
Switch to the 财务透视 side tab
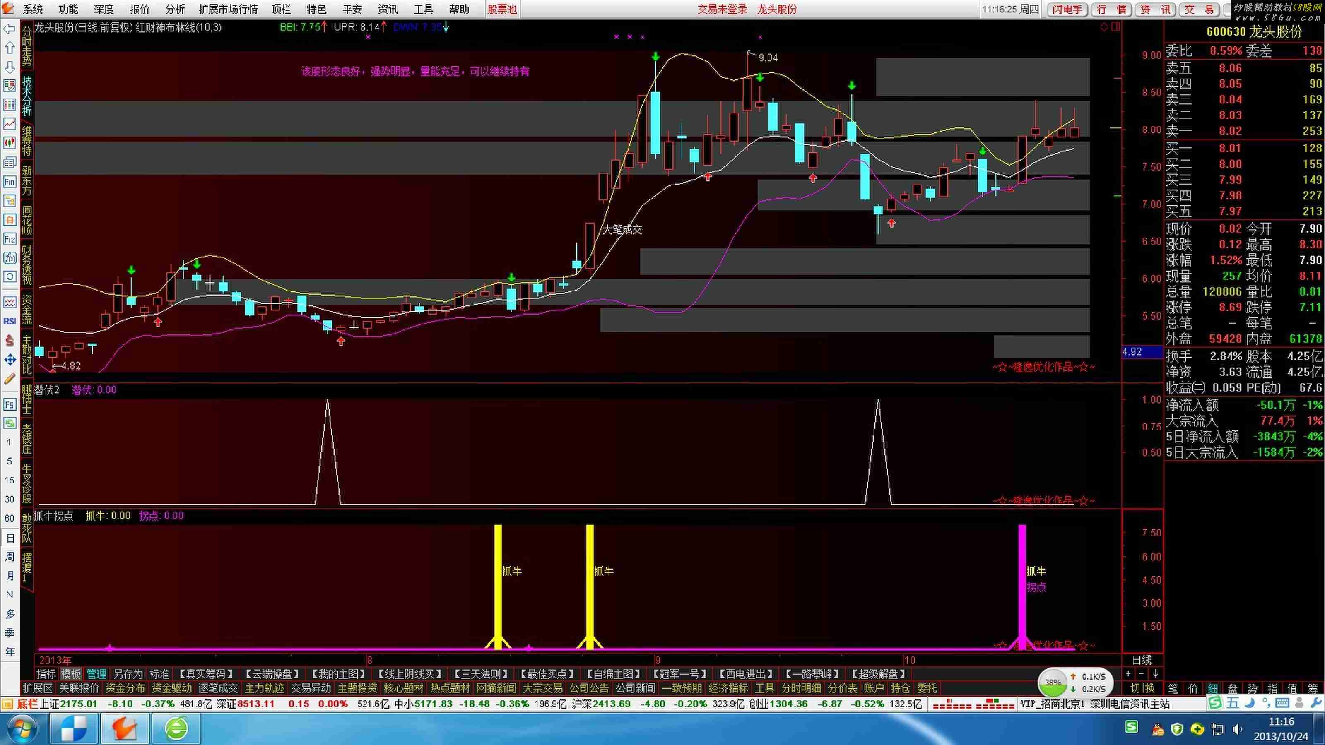[x=27, y=265]
